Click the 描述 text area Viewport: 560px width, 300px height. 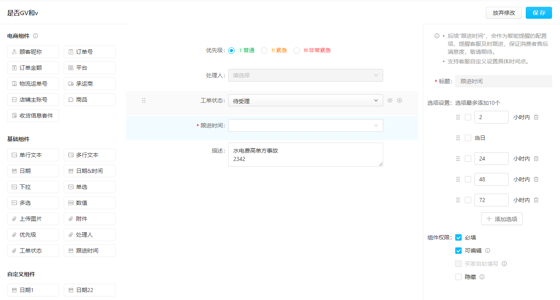click(305, 155)
